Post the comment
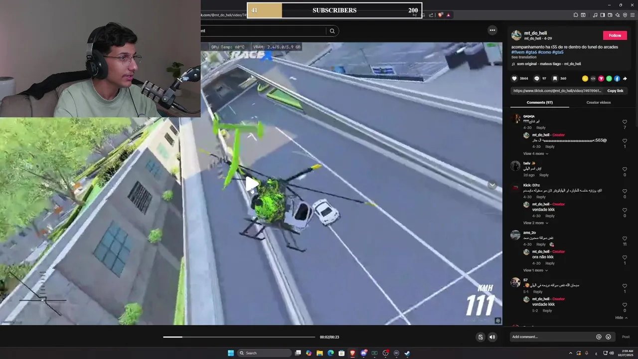 626,337
